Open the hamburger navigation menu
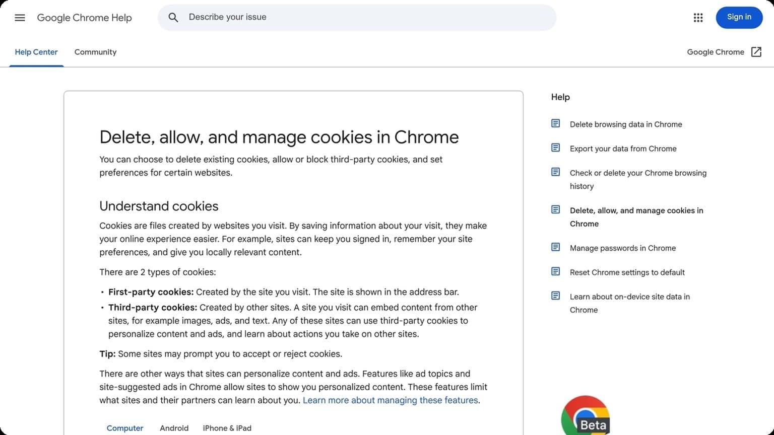The width and height of the screenshot is (774, 435). [x=20, y=17]
